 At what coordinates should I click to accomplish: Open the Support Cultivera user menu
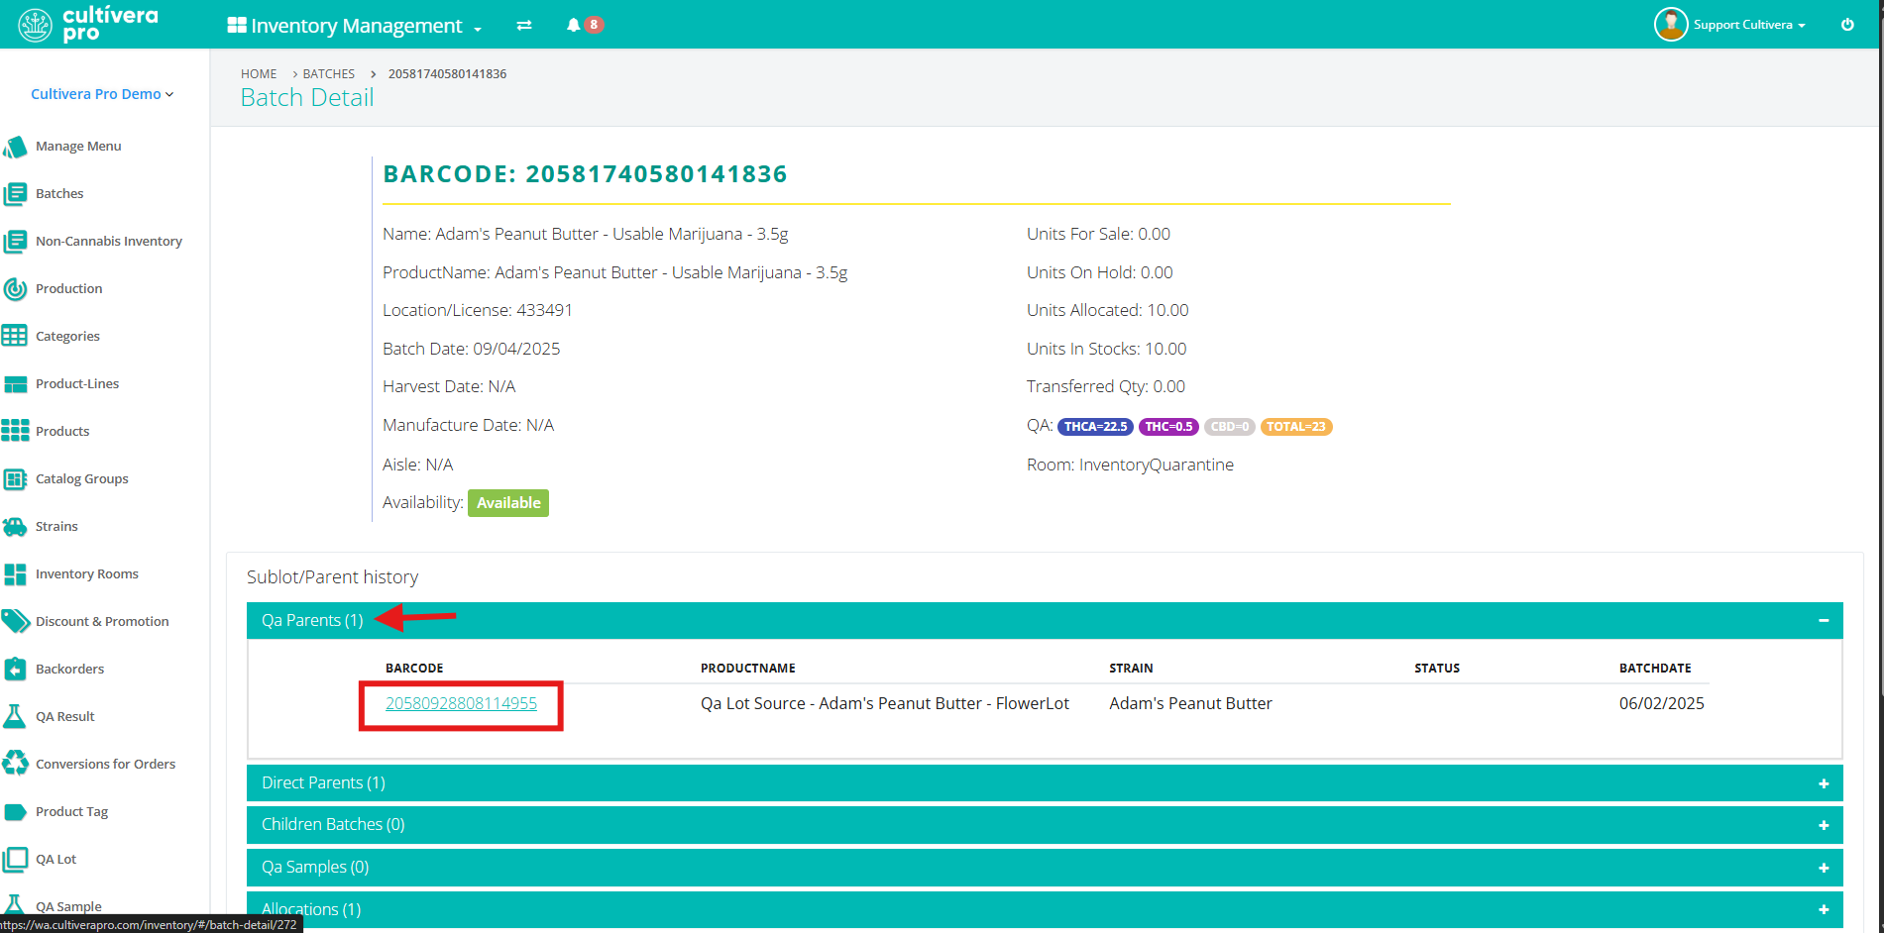tap(1749, 25)
